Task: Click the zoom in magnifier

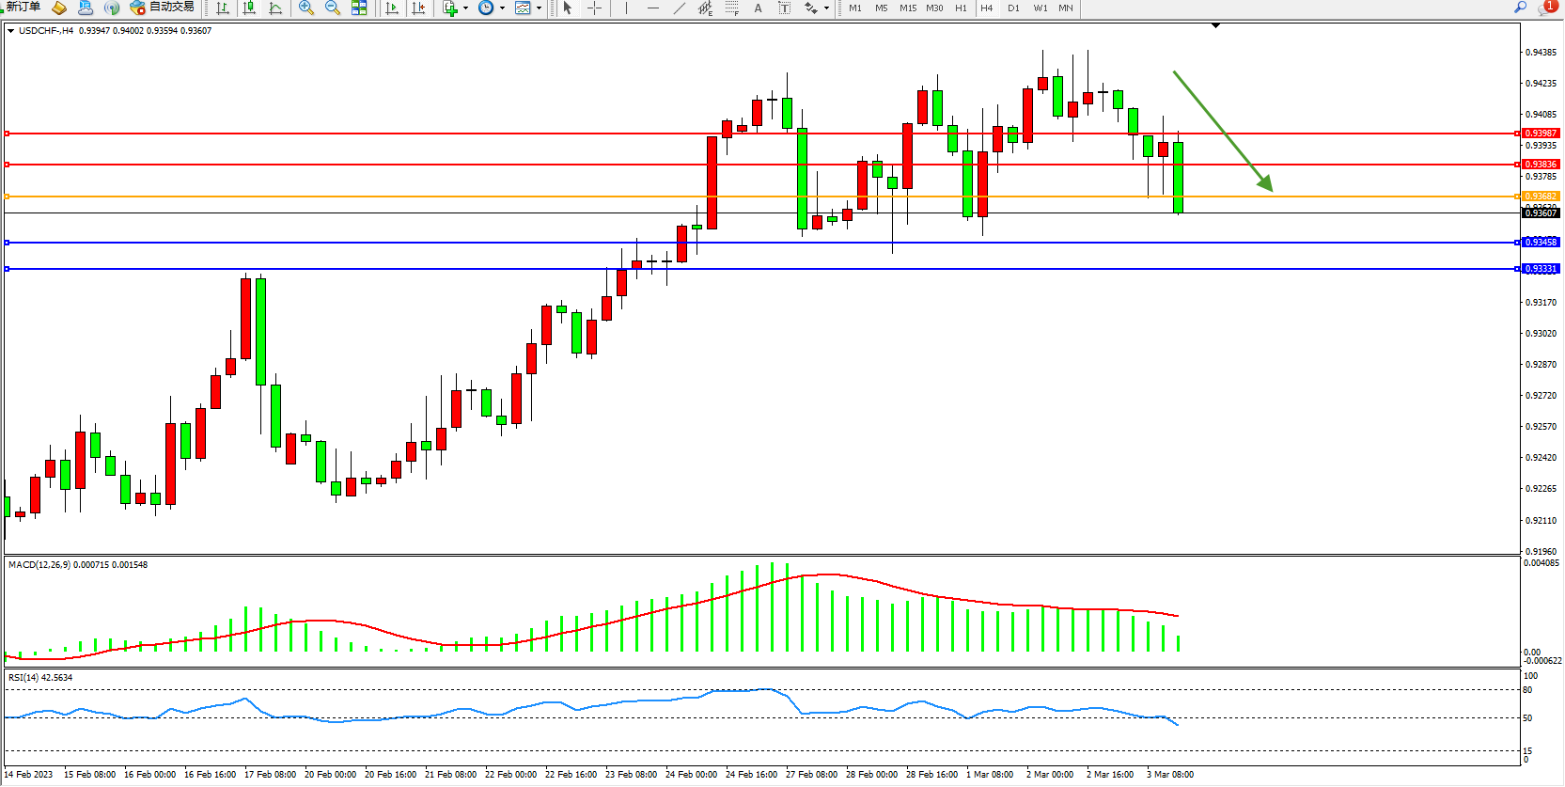Action: [306, 8]
